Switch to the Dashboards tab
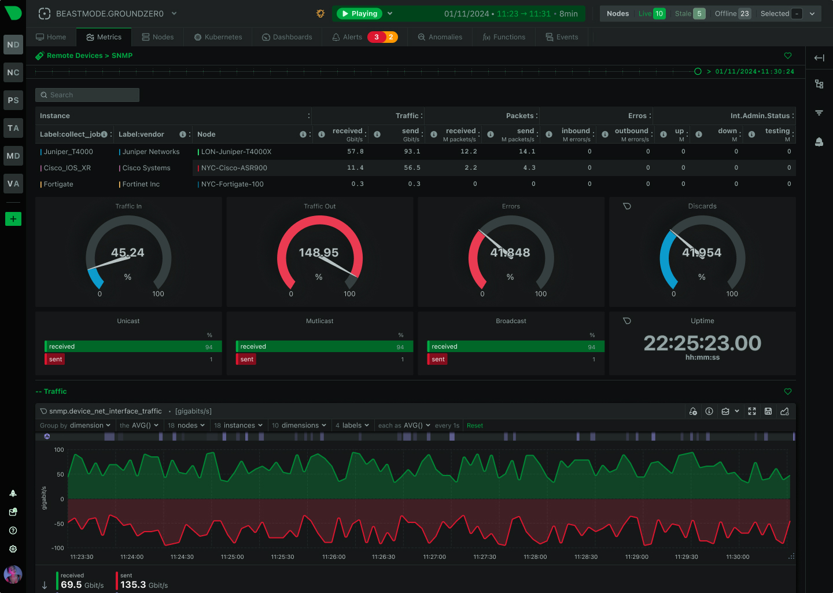This screenshot has height=593, width=833. pyautogui.click(x=287, y=36)
